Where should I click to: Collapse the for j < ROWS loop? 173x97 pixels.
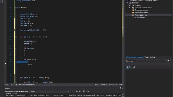click(16, 82)
